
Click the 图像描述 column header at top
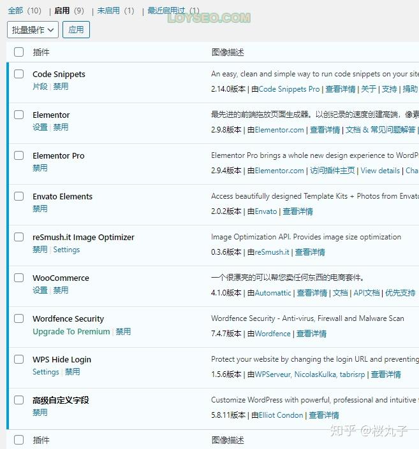point(228,52)
